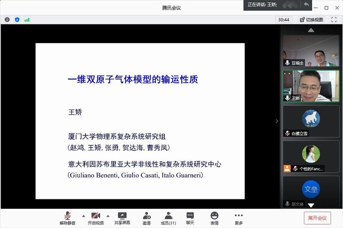Open 成员(31) participants list

(x=168, y=218)
